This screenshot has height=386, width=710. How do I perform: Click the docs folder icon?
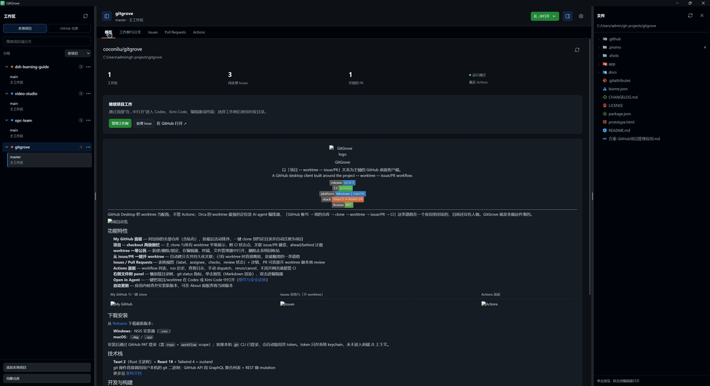point(605,72)
